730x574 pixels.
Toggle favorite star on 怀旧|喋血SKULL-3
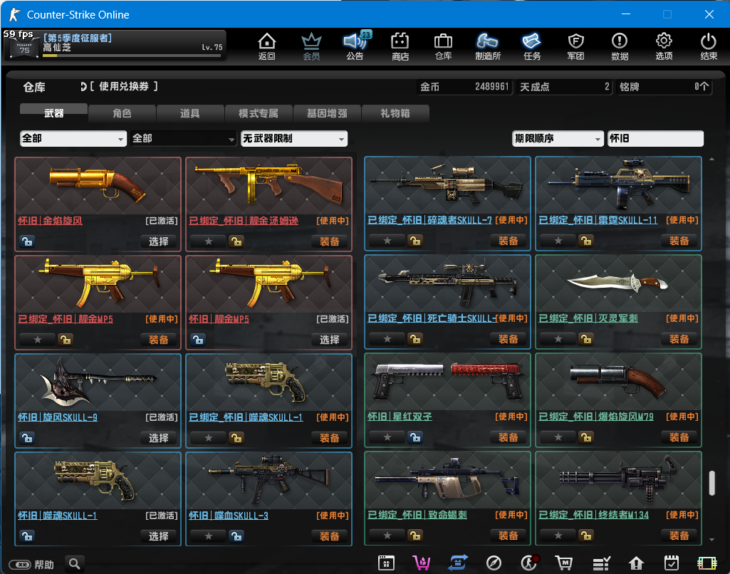tap(209, 536)
